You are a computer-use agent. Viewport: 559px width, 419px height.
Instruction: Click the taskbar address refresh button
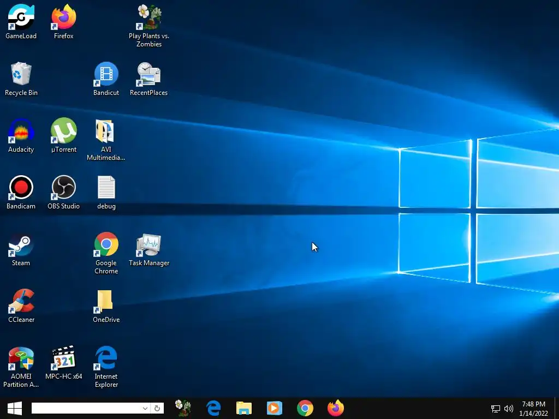click(157, 408)
